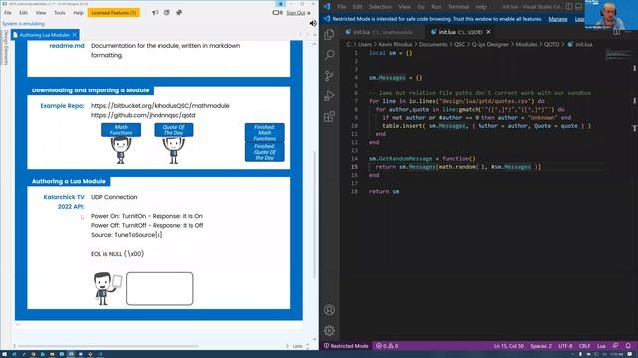Click the Math Functions button

tap(121, 130)
